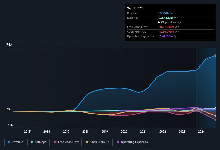This screenshot has height=150, width=220.
Task: Click the 2023 x-axis label
Action: (182, 132)
